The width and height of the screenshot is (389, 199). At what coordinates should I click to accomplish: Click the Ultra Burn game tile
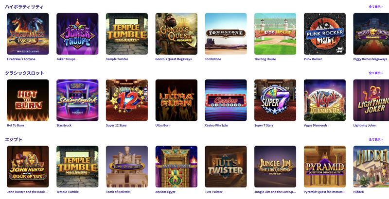tap(177, 100)
